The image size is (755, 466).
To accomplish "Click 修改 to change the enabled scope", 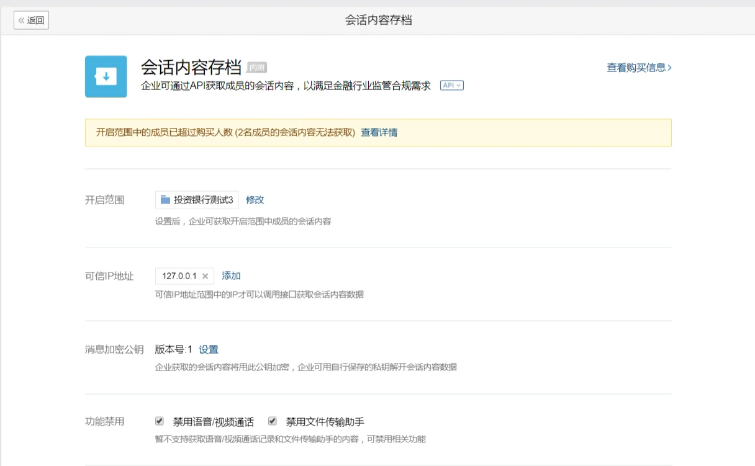I will tap(255, 200).
